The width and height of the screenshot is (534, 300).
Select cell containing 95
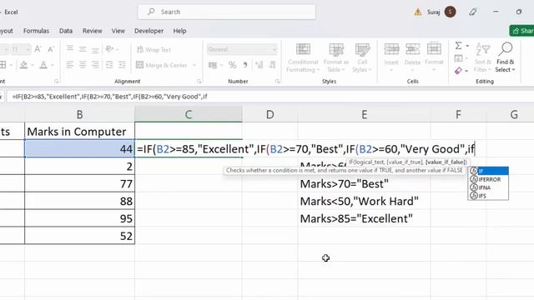pyautogui.click(x=80, y=218)
